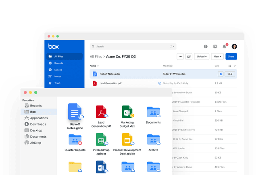Click the blue Share button

coord(231,56)
